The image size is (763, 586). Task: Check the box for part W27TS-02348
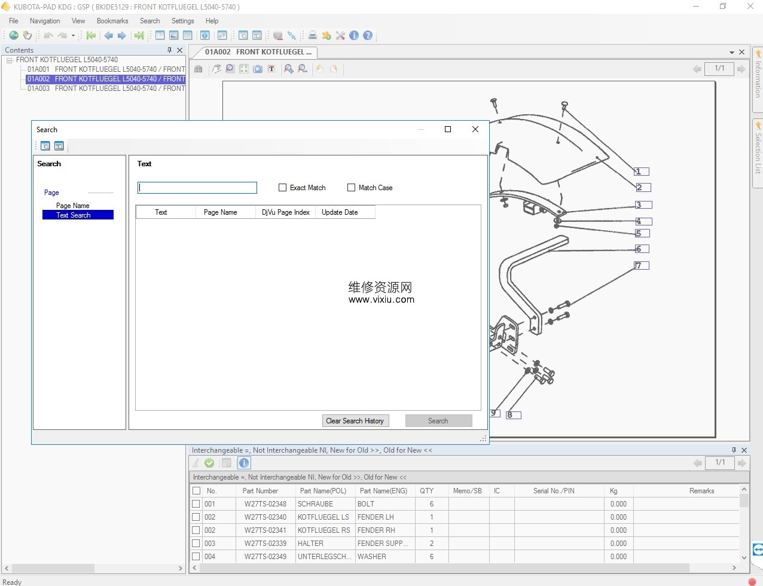(196, 504)
